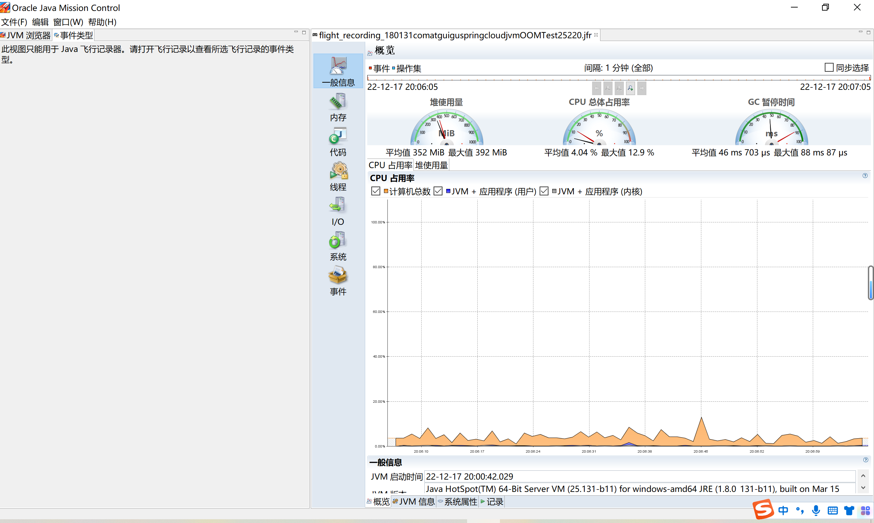Uncheck the 计算机总数 series checkbox
This screenshot has width=874, height=523.
tap(376, 191)
